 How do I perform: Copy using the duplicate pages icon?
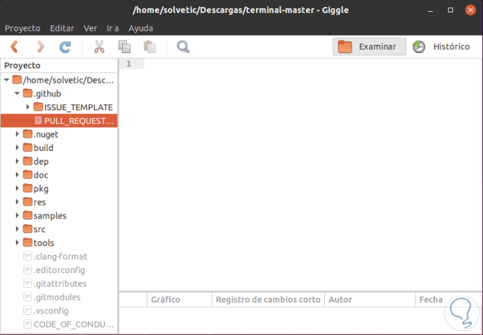(x=124, y=47)
